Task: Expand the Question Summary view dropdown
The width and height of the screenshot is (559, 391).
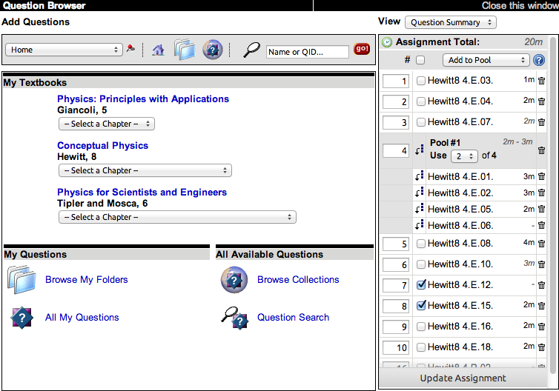Action: pos(452,22)
